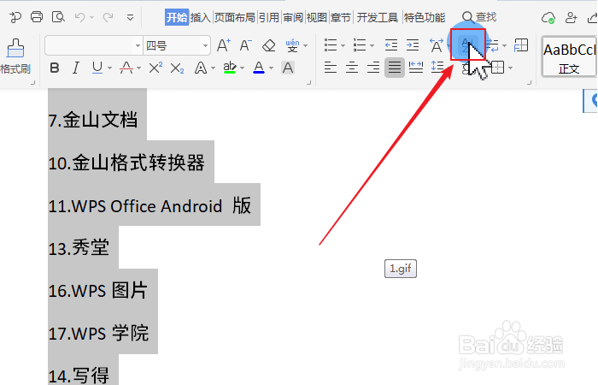Open the borders dropdown arrow

point(510,68)
